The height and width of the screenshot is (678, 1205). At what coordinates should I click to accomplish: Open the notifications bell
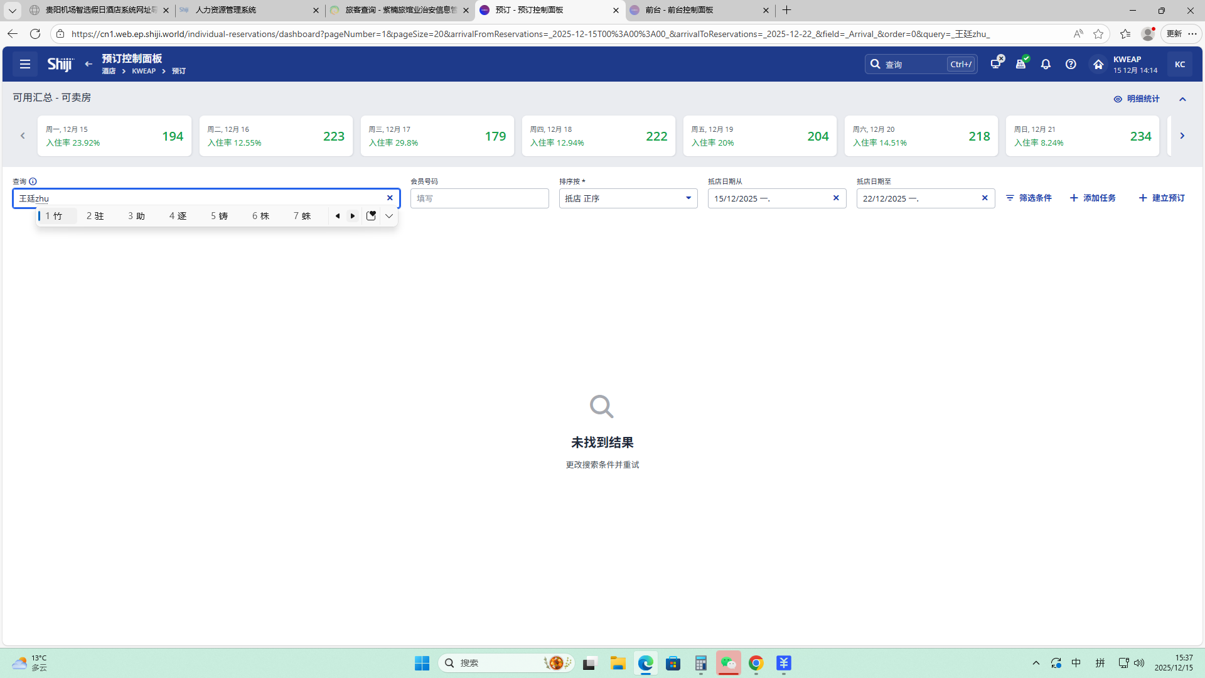(1046, 64)
